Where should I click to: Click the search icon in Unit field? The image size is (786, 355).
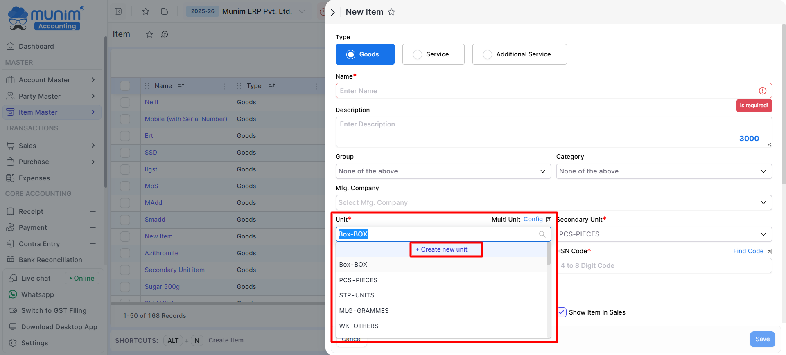pyautogui.click(x=542, y=234)
